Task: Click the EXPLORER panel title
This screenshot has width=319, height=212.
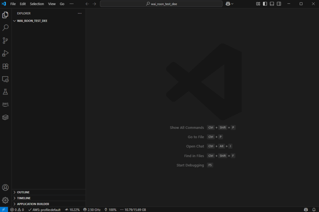Action: (24, 13)
